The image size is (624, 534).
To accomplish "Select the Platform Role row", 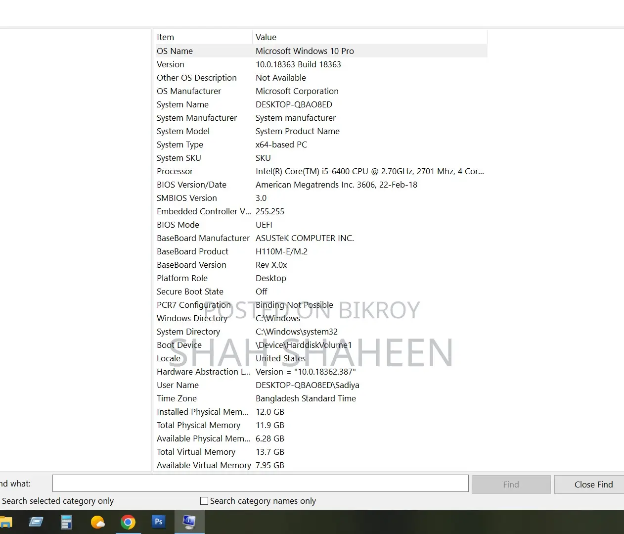I will click(321, 278).
